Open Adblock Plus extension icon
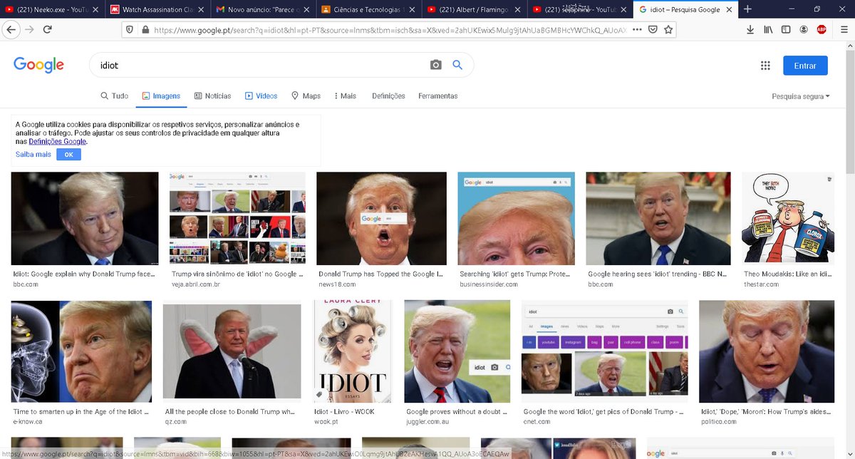 tap(822, 30)
